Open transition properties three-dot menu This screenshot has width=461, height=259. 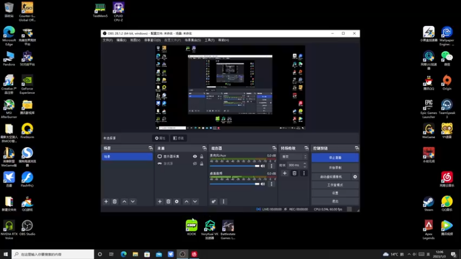pos(304,173)
